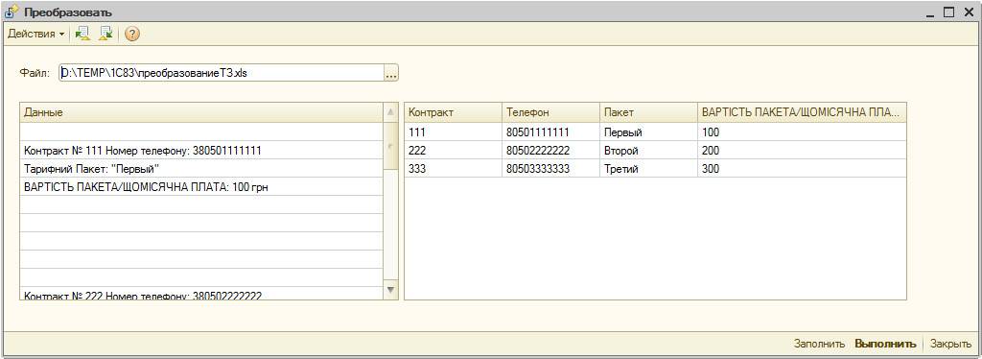Click the Данные column header
This screenshot has width=982, height=359.
point(201,112)
